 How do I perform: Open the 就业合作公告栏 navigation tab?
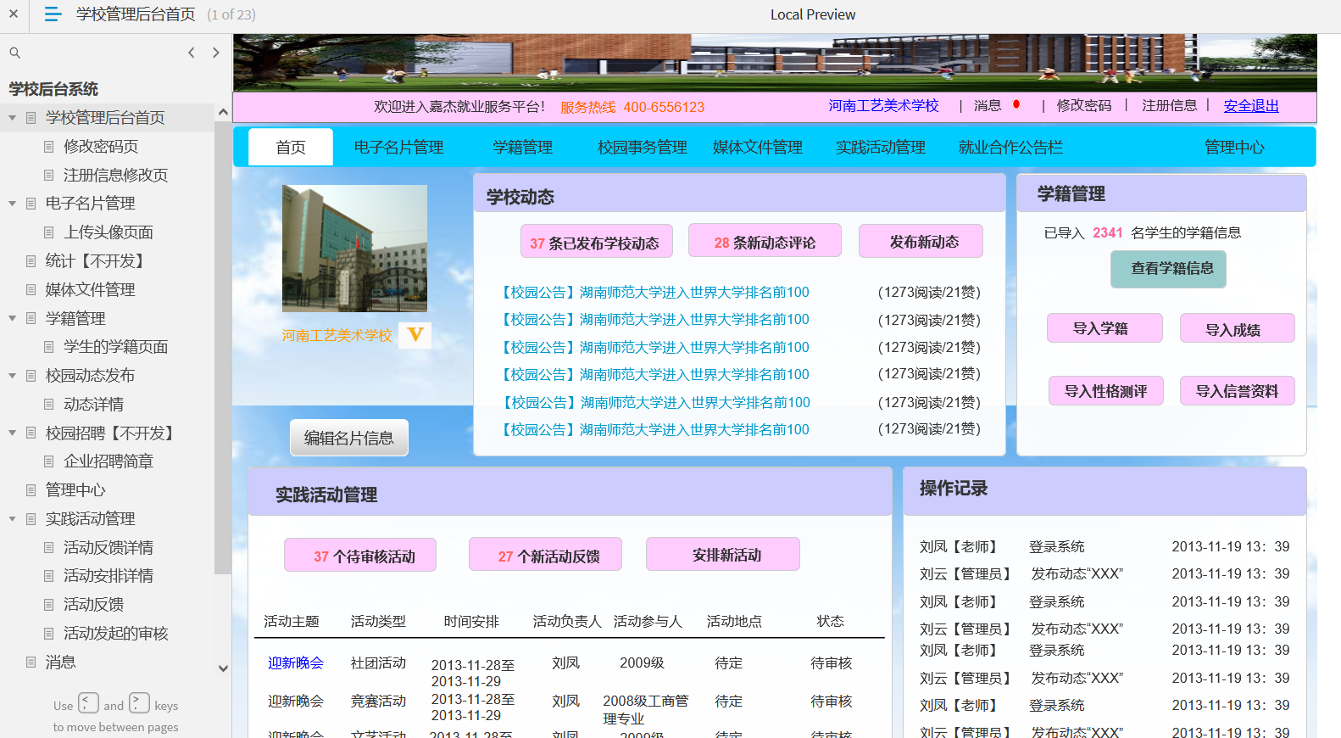[x=1010, y=147]
